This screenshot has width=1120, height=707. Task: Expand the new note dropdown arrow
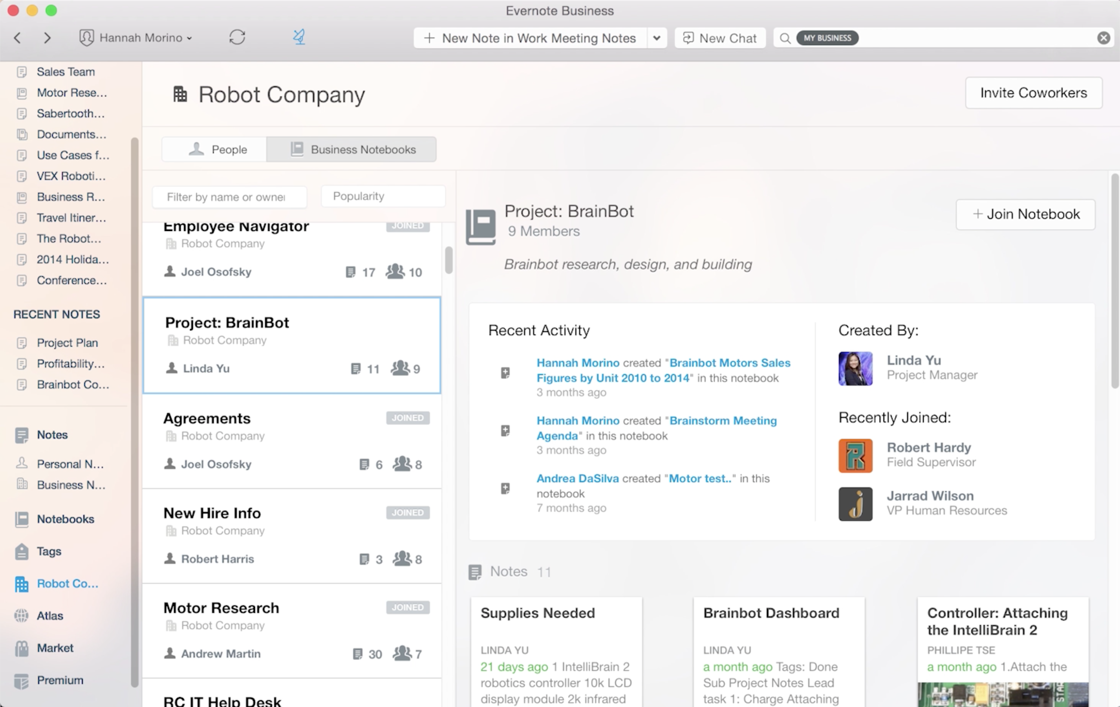(x=657, y=37)
